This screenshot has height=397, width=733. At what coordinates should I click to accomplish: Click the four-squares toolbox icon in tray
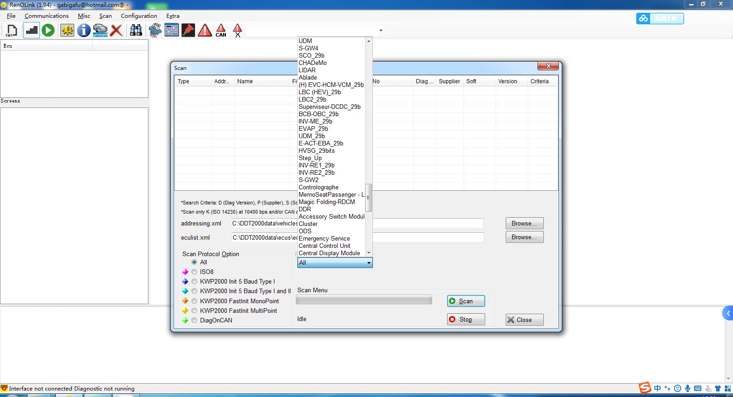pyautogui.click(x=728, y=388)
